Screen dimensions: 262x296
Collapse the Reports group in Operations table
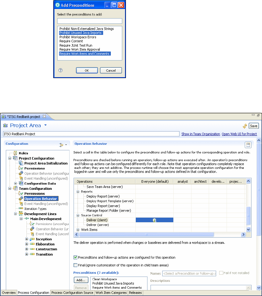click(x=78, y=191)
